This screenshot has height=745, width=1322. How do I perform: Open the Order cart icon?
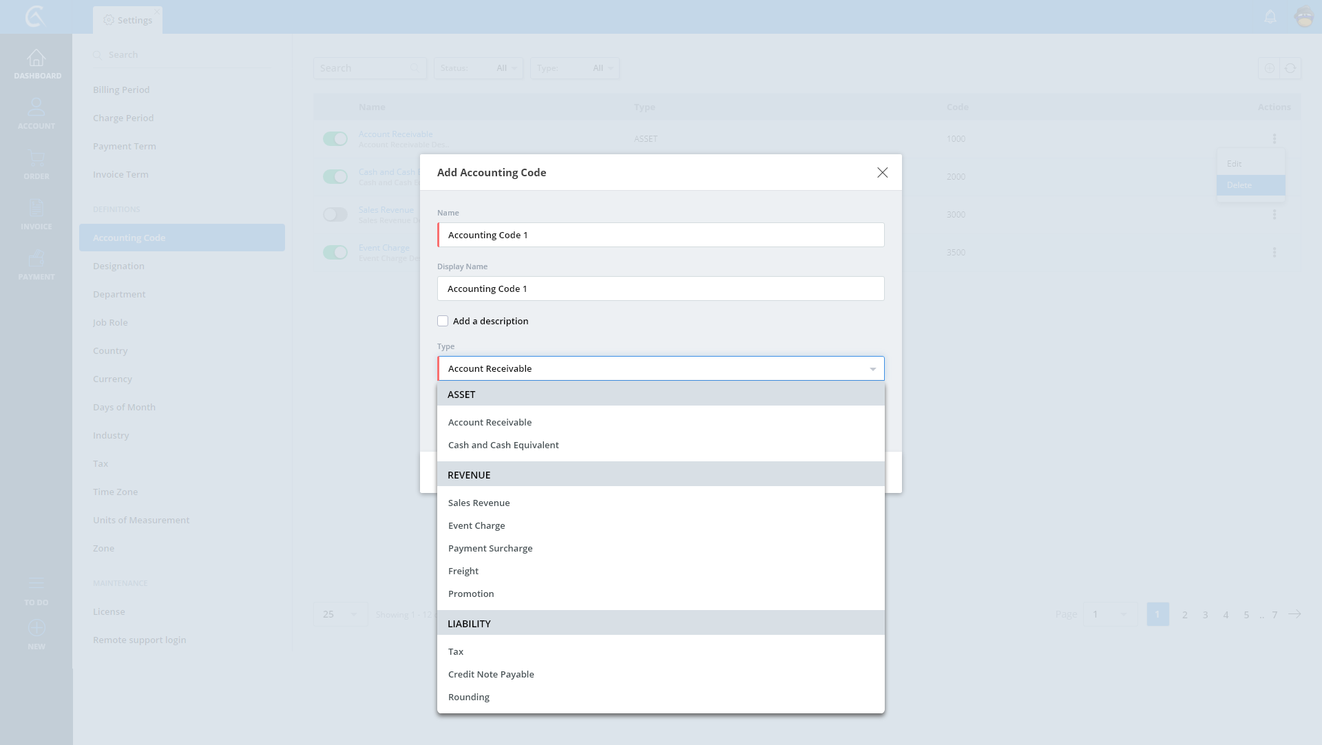(36, 159)
